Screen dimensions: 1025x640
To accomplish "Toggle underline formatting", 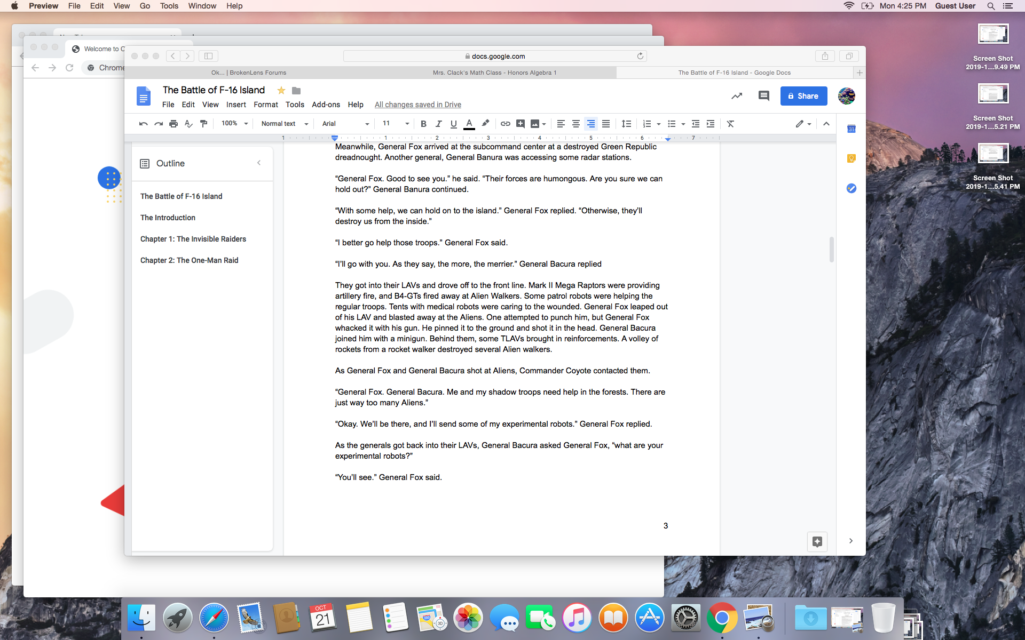I will 453,124.
